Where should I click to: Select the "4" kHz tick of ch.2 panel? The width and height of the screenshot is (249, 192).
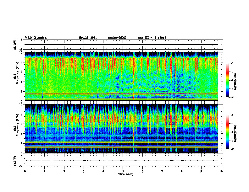(x=22, y=134)
